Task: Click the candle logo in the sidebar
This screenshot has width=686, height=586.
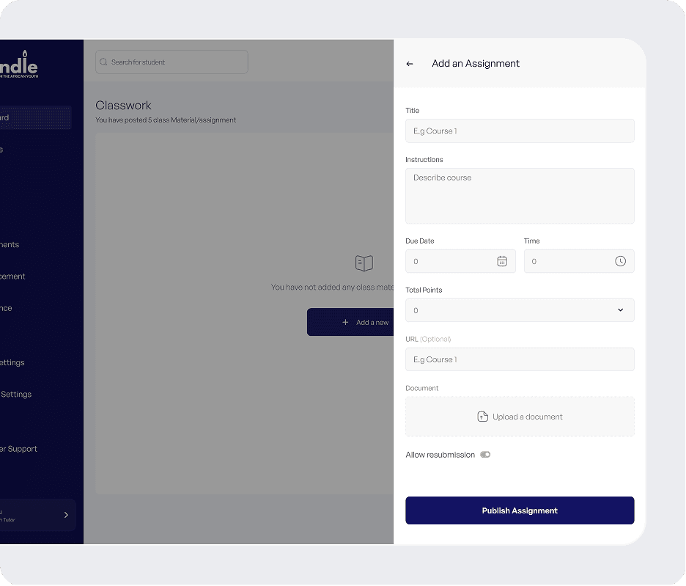Action: tap(22, 65)
